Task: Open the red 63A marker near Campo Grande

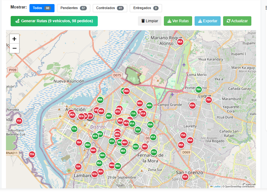Action: (192, 105)
